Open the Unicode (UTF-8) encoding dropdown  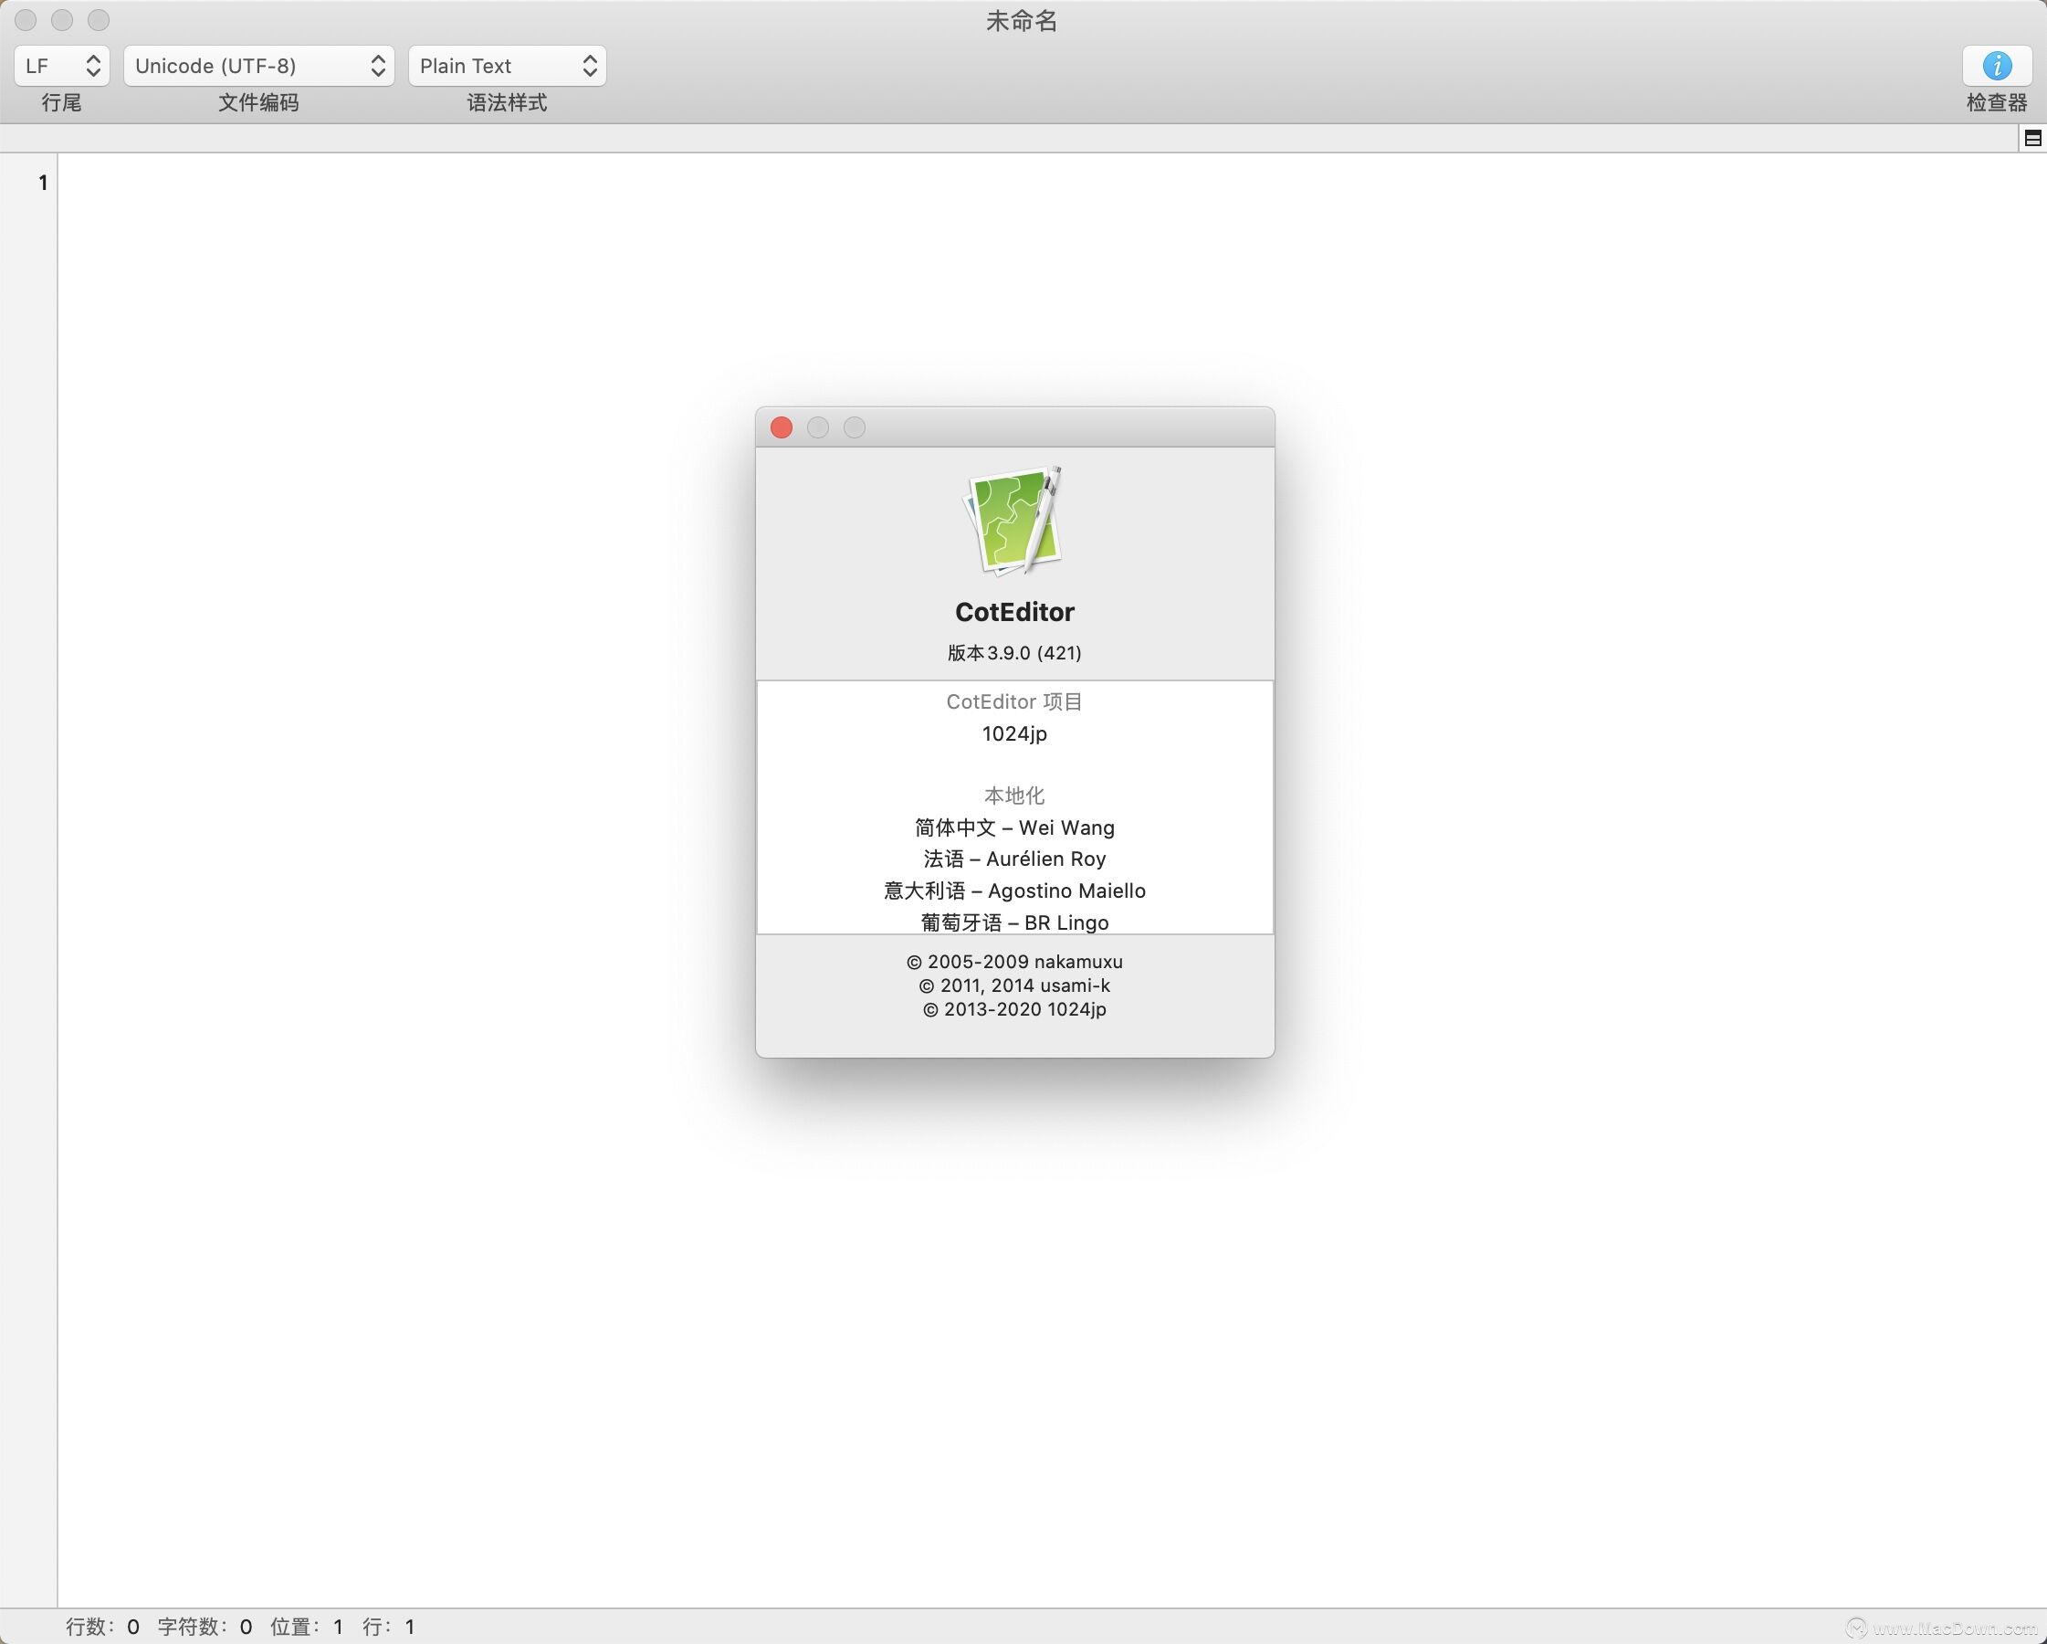point(258,66)
